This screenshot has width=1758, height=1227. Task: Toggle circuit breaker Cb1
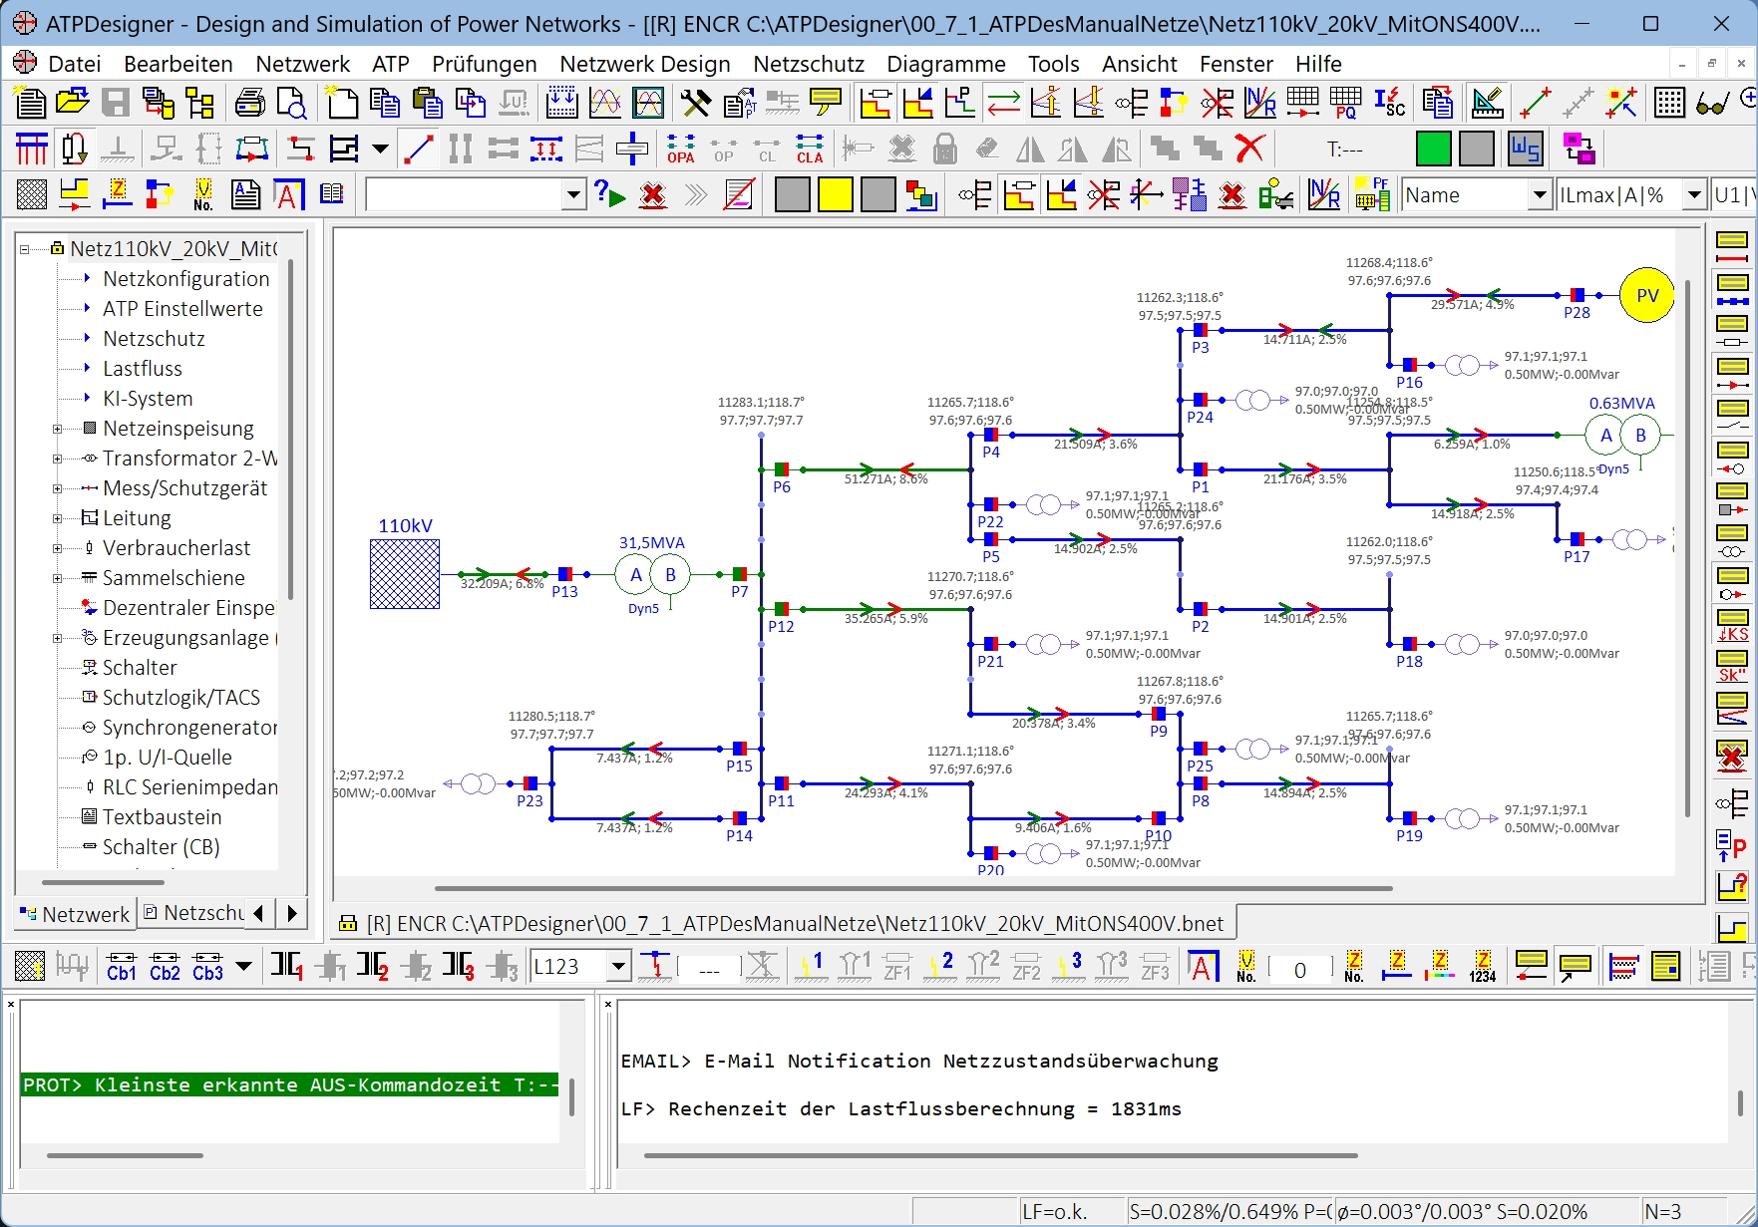(x=122, y=966)
